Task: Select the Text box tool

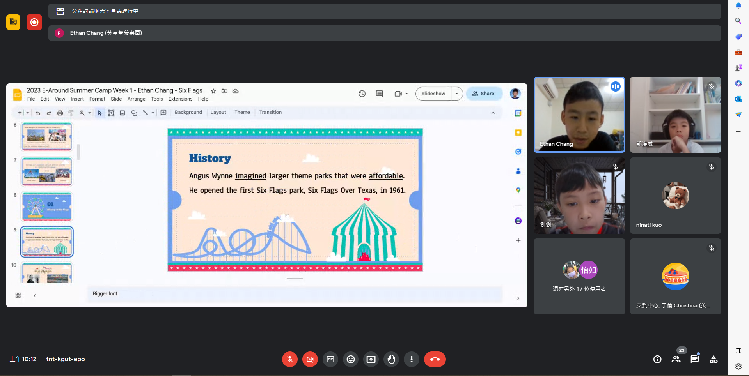Action: point(111,113)
